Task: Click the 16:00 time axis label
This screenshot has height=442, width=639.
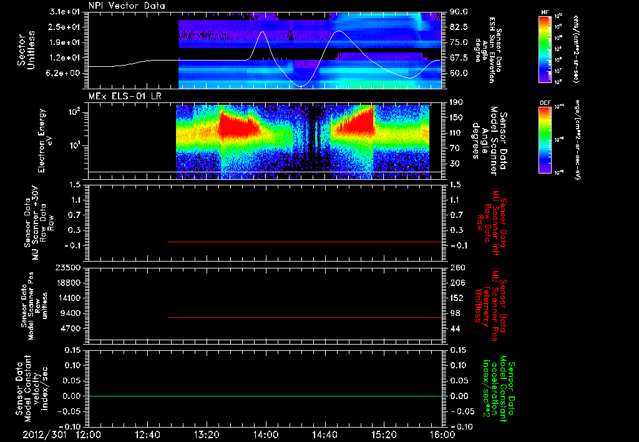Action: pos(442,435)
